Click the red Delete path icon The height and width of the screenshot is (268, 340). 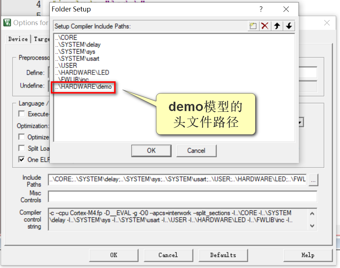[265, 26]
